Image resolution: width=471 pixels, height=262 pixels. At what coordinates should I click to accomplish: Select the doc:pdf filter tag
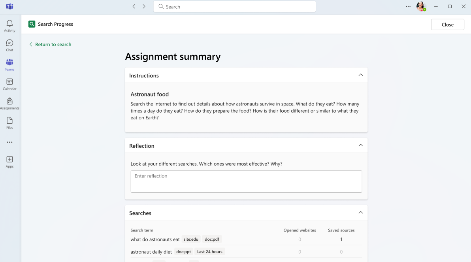pyautogui.click(x=212, y=239)
